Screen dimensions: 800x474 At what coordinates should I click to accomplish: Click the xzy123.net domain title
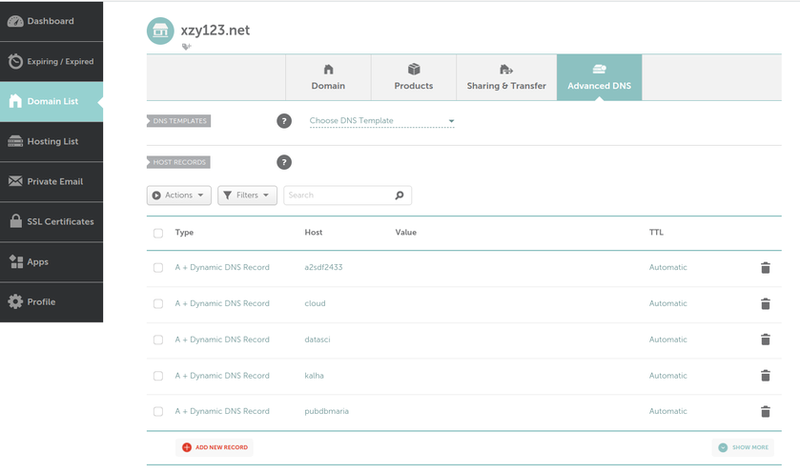[x=215, y=31]
